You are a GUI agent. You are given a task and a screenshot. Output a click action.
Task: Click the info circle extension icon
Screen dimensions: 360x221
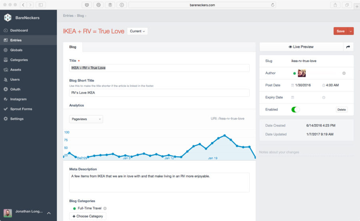pos(122,5)
